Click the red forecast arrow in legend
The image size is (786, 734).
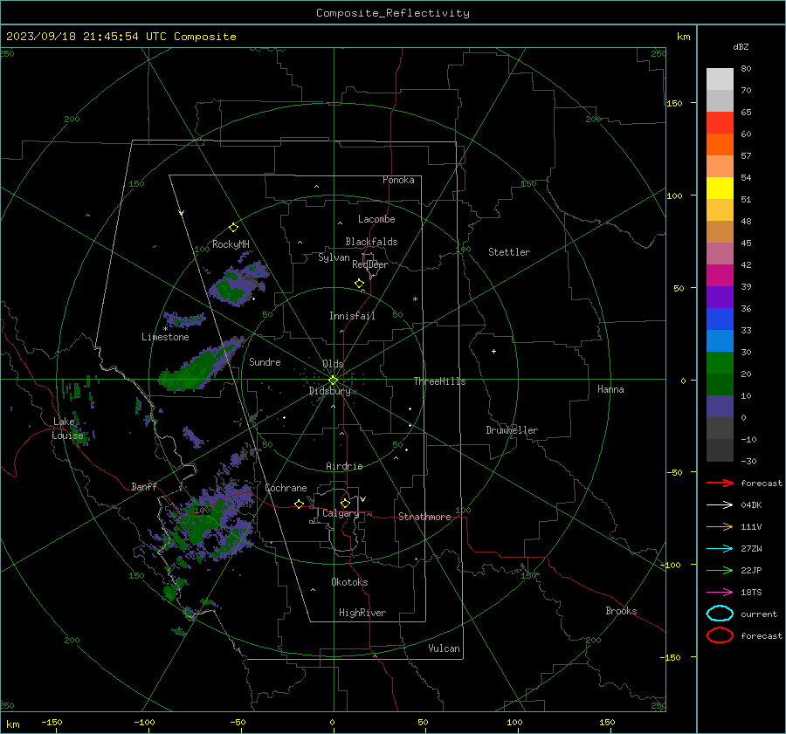[720, 483]
